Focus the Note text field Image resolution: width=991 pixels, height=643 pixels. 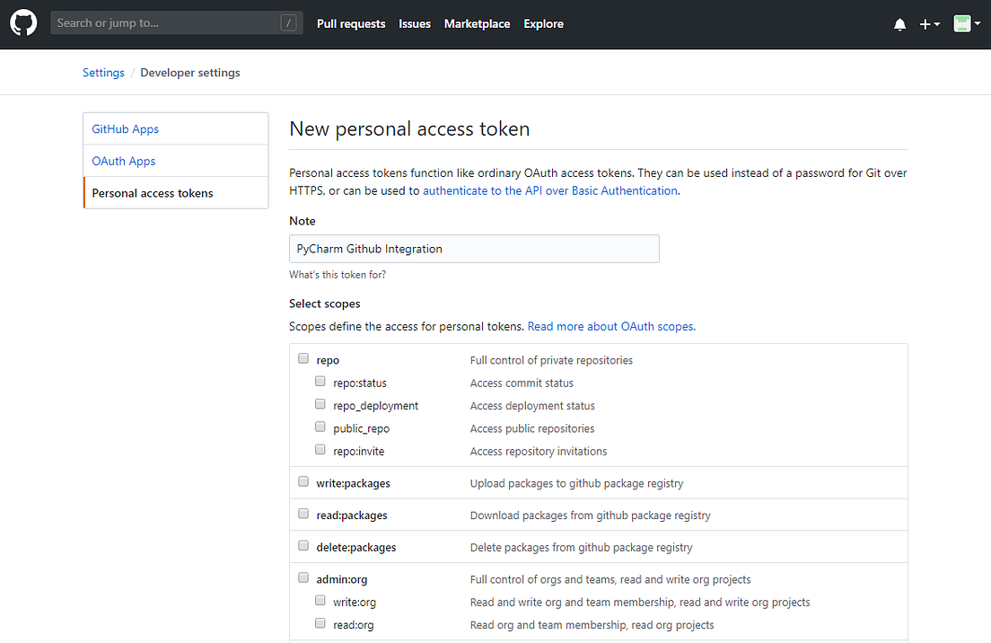(474, 249)
